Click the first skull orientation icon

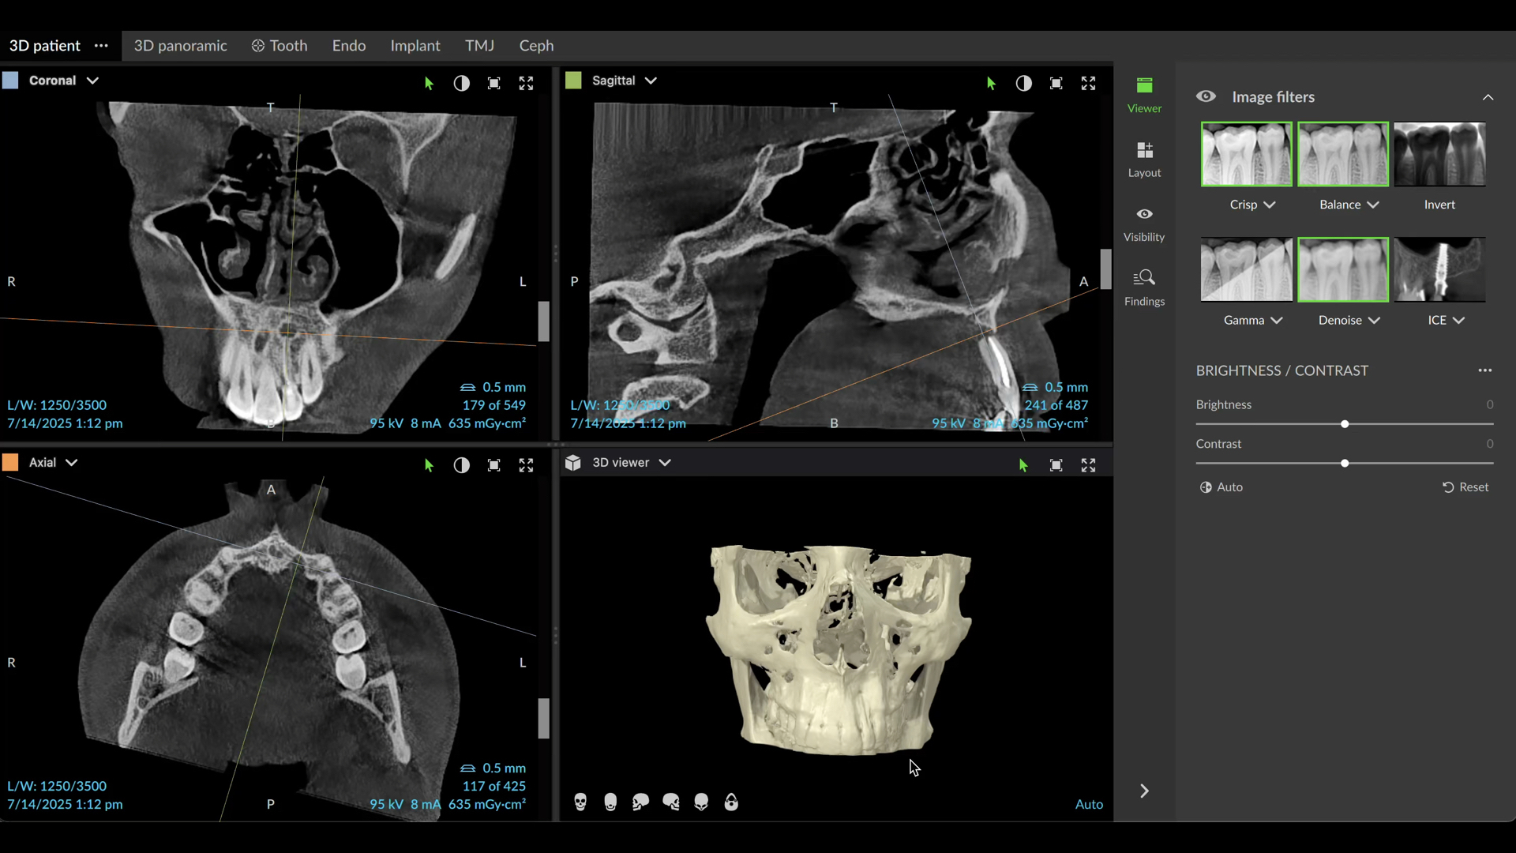click(580, 802)
